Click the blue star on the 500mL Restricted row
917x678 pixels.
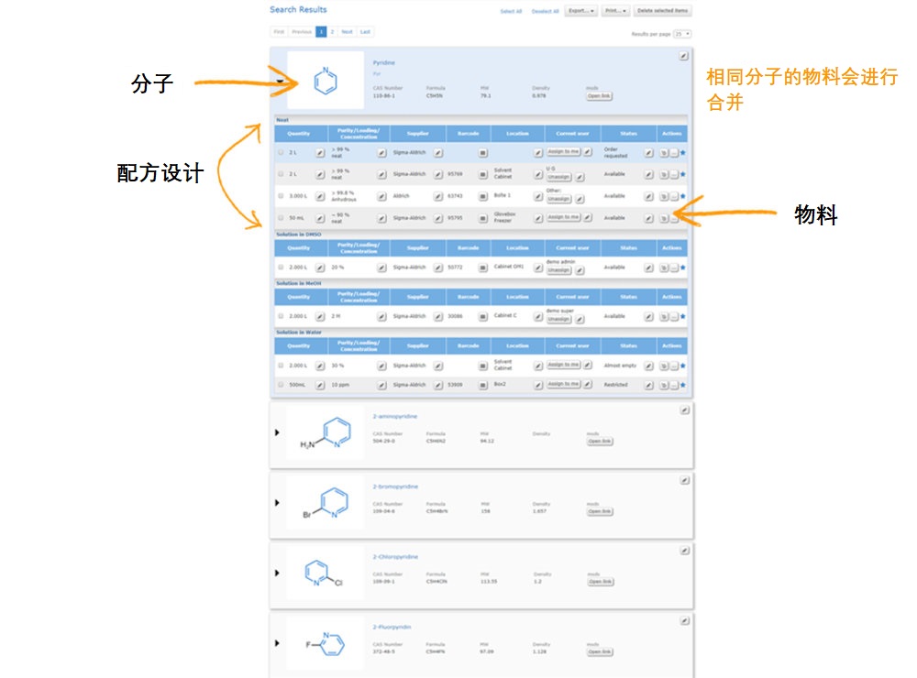coord(683,385)
